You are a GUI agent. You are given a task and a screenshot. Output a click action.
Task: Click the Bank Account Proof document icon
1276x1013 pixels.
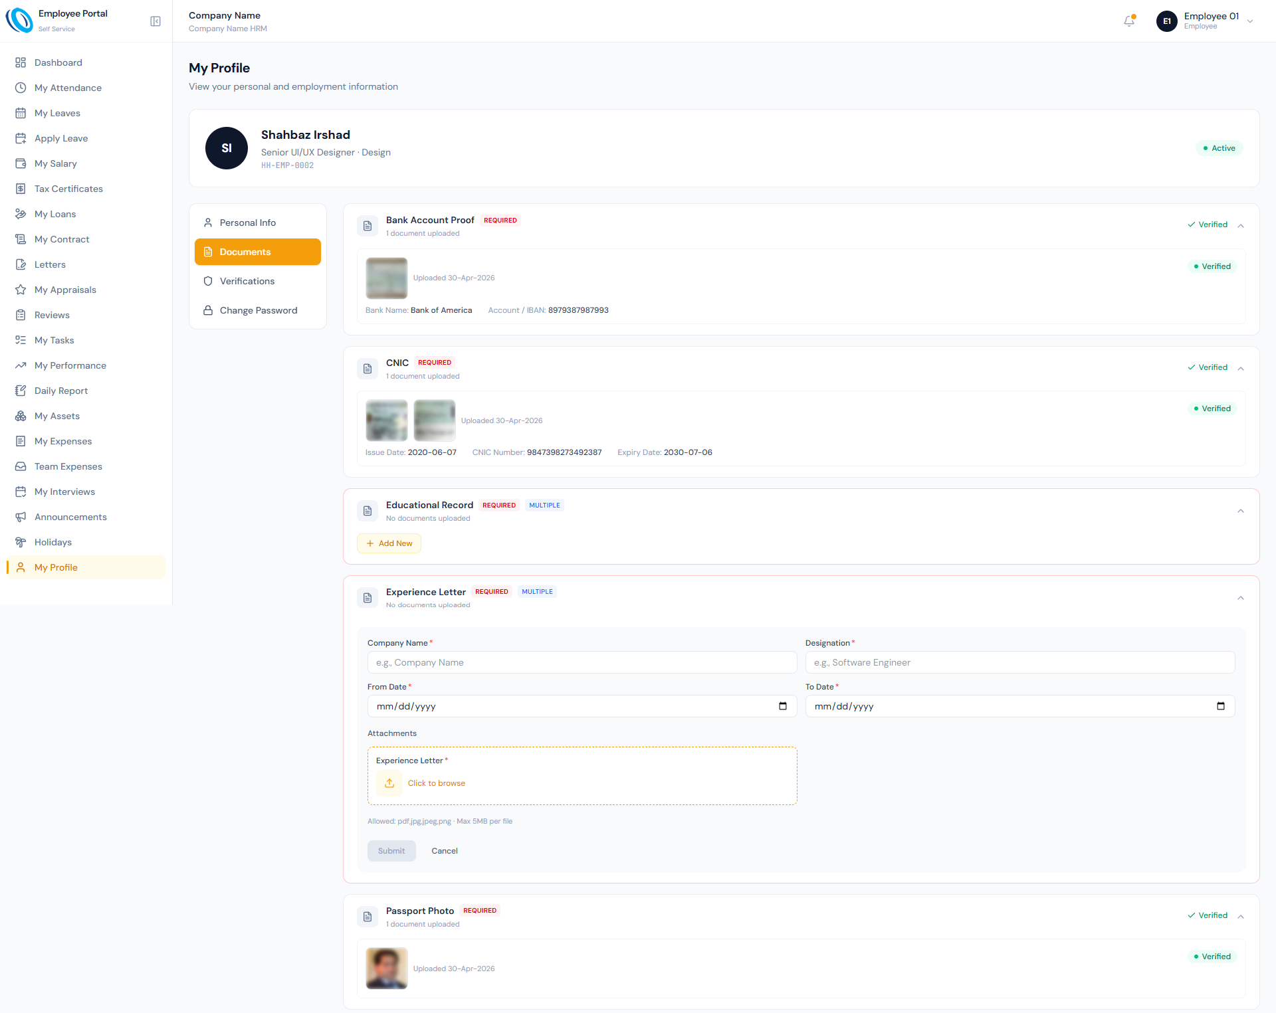pos(368,226)
